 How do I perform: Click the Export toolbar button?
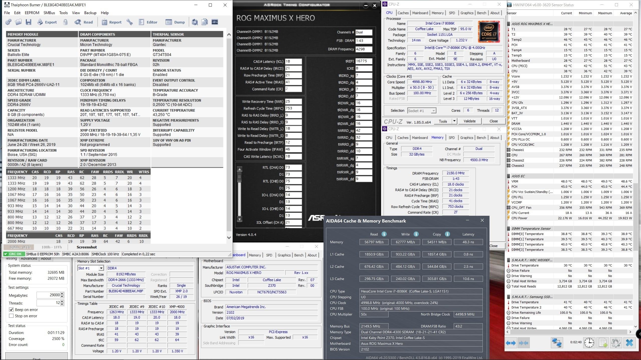[x=47, y=22]
